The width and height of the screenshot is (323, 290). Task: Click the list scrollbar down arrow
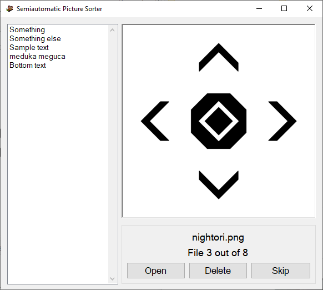[112, 279]
